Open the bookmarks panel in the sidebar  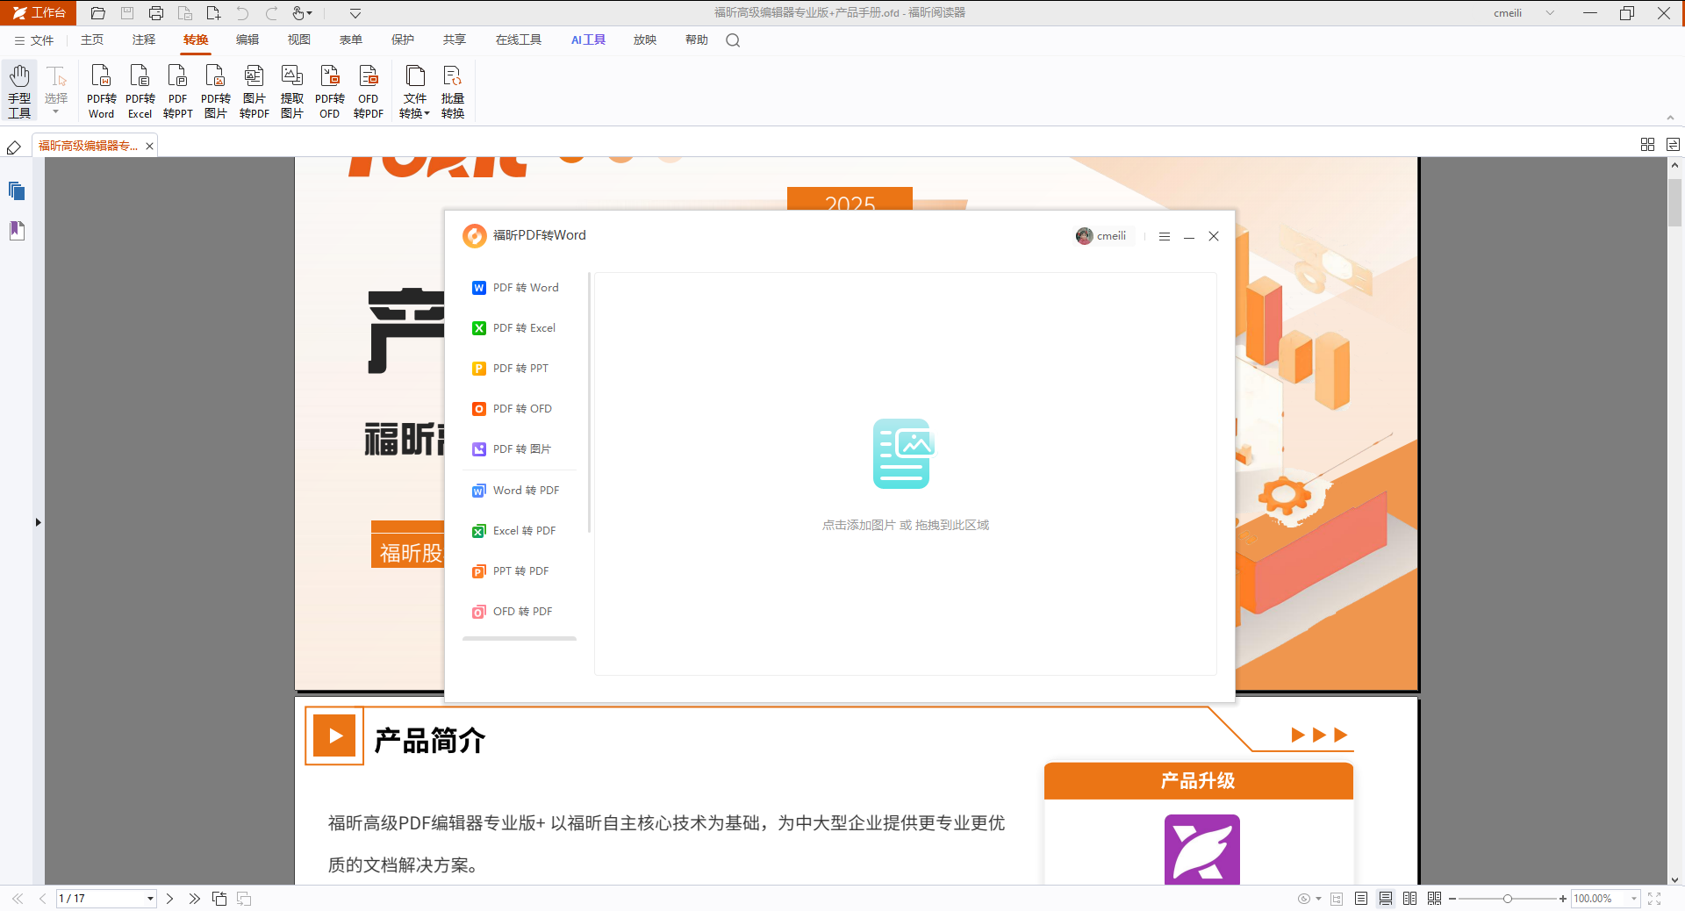(17, 230)
